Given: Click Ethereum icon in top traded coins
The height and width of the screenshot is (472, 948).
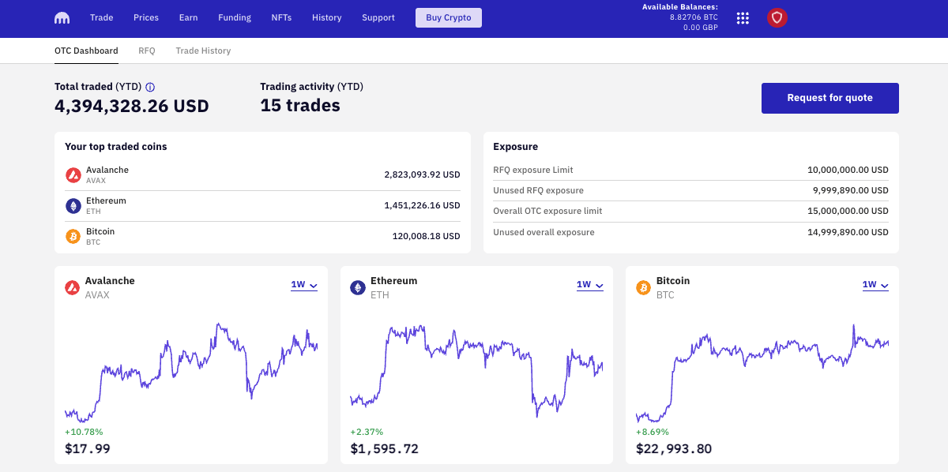Looking at the screenshot, I should [73, 206].
